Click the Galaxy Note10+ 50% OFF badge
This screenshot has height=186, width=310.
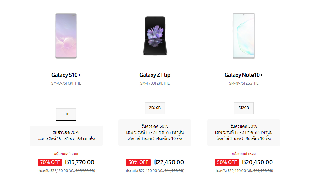tap(227, 162)
